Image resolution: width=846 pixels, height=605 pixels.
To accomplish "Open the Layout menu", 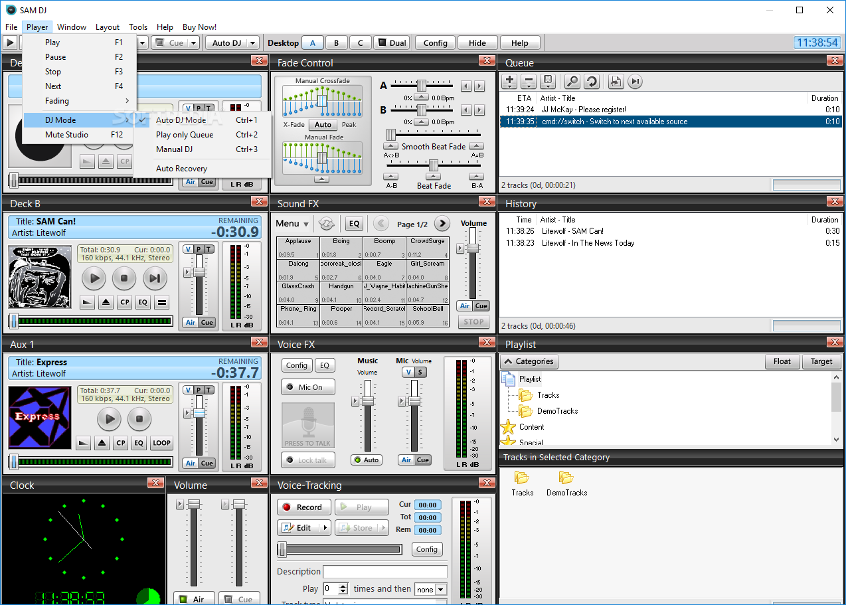I will pyautogui.click(x=108, y=27).
